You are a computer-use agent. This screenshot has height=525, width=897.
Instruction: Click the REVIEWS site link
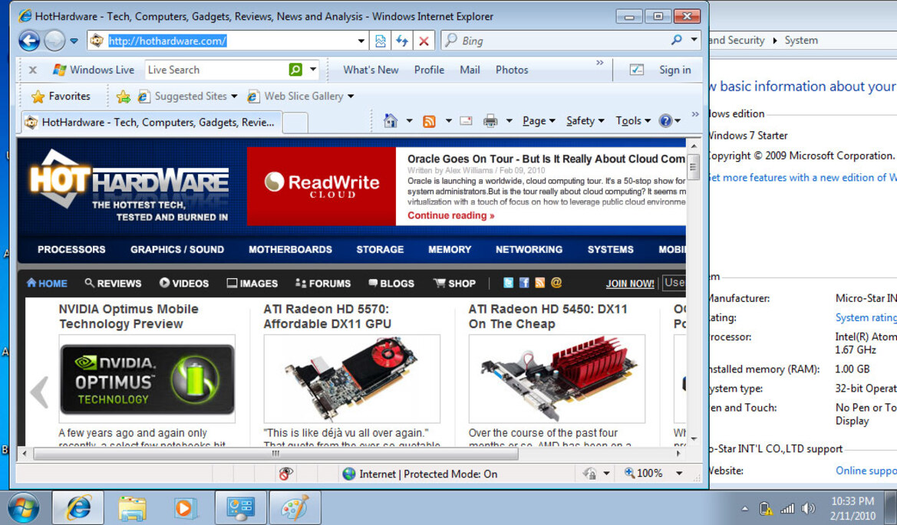(x=113, y=284)
